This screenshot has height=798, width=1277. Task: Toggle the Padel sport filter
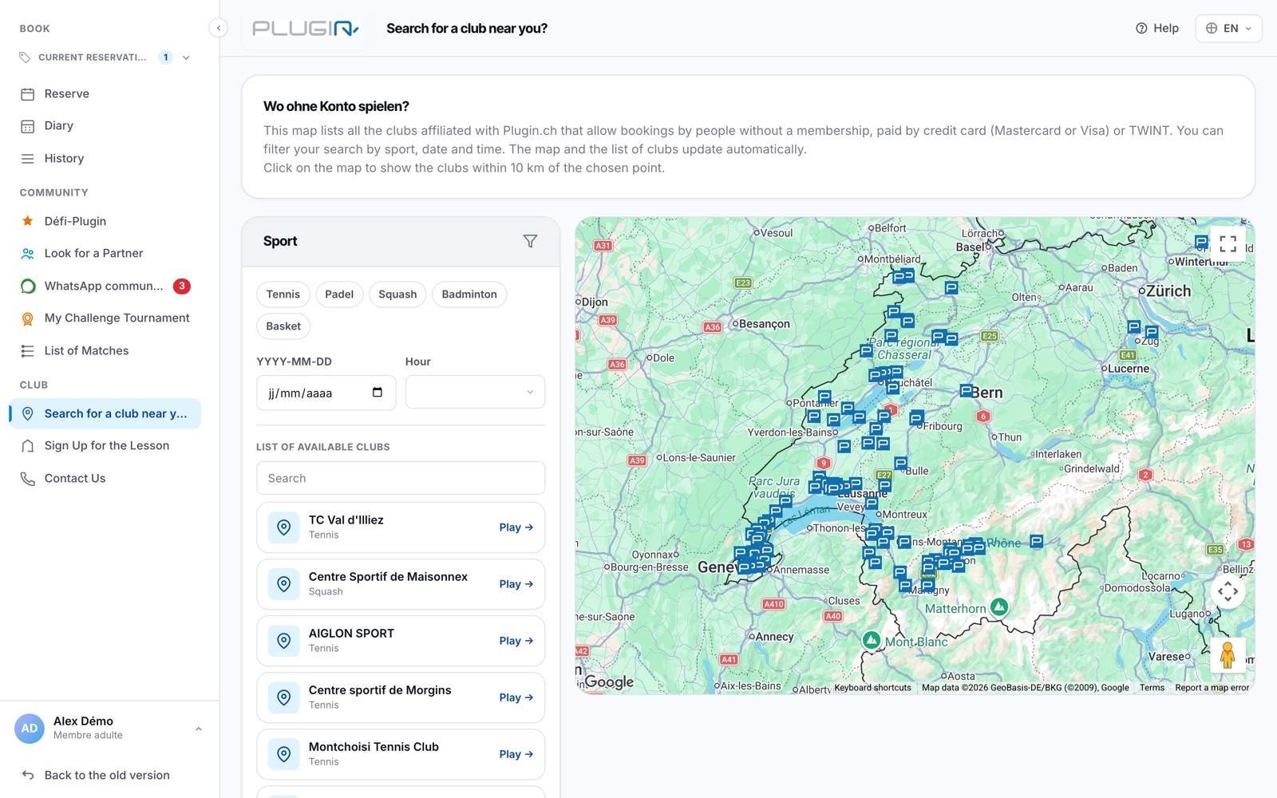(339, 294)
